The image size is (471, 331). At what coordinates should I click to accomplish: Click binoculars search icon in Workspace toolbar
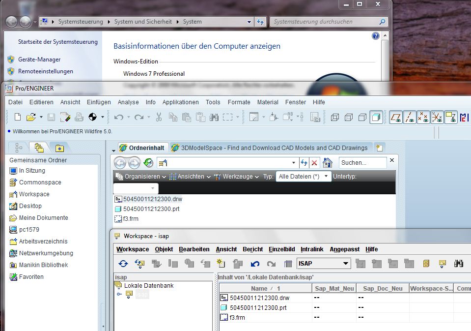pyautogui.click(x=459, y=264)
